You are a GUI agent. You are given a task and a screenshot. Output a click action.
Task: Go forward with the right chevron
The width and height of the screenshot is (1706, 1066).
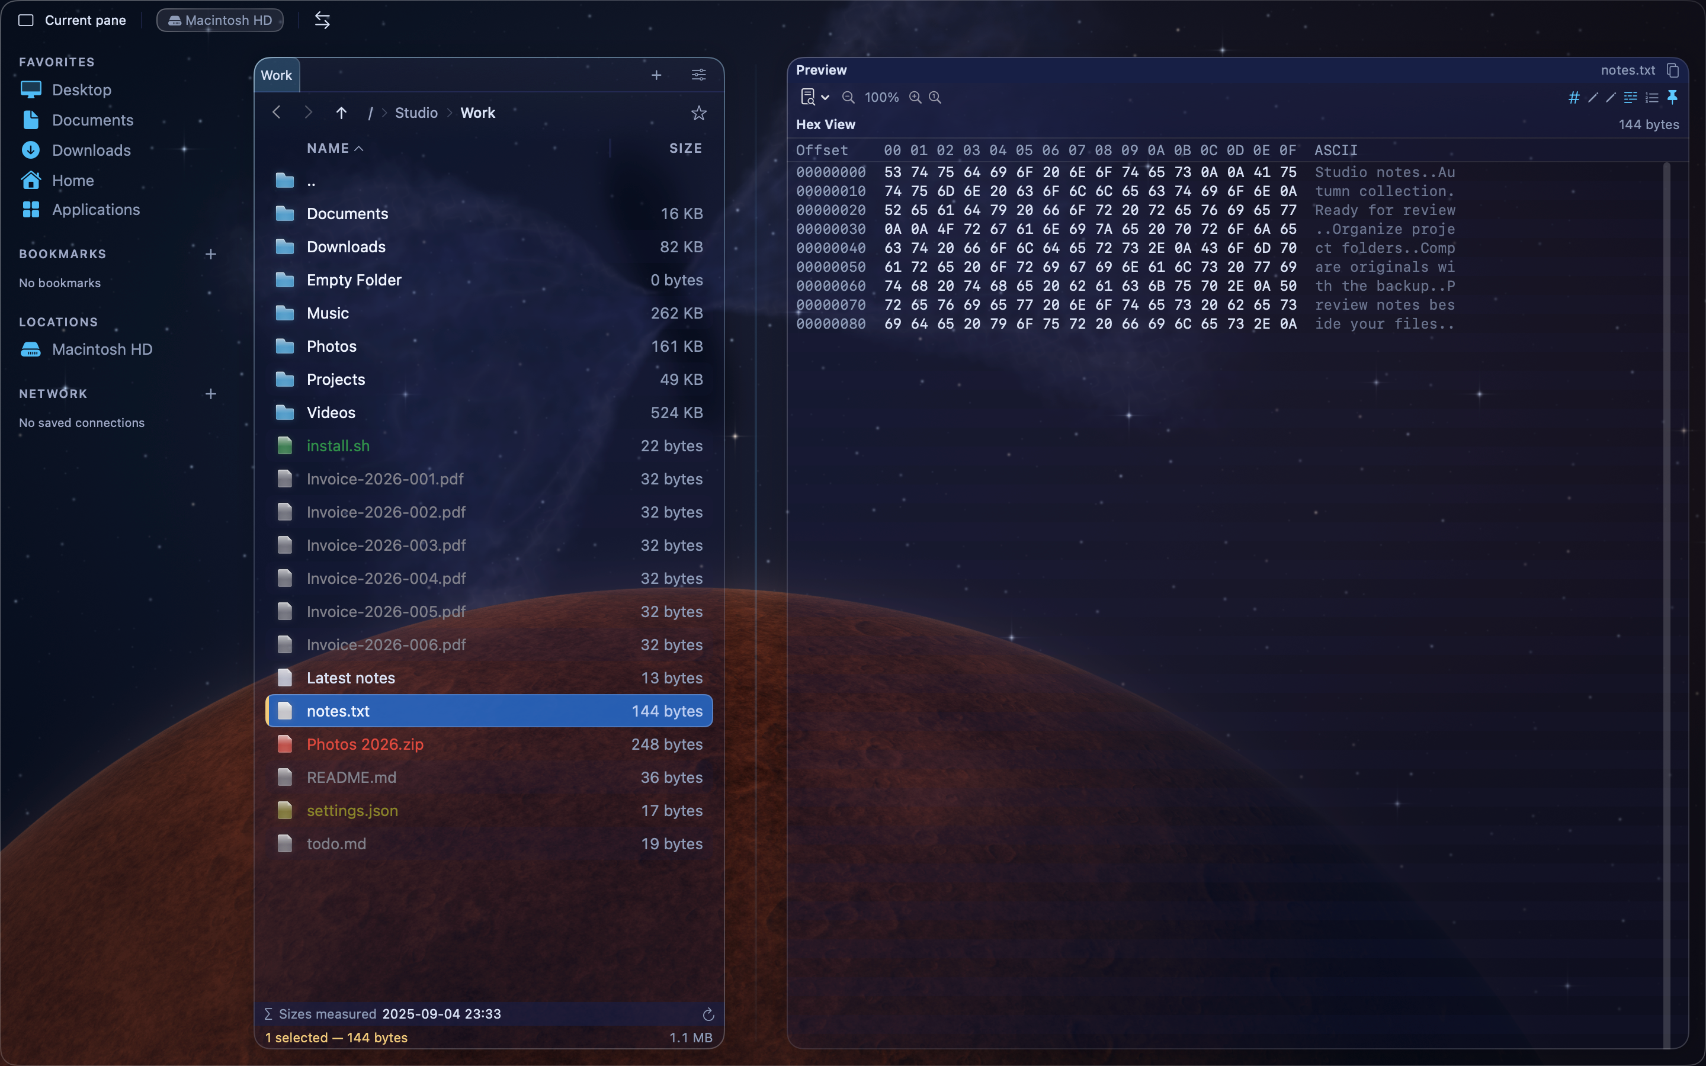tap(308, 113)
